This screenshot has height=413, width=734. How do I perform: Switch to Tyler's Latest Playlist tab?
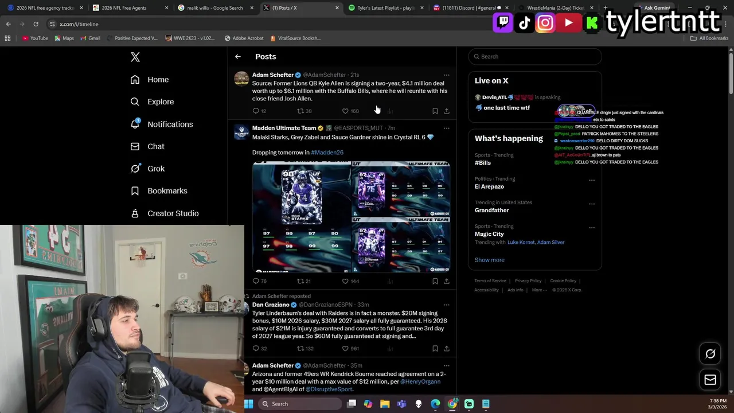386,8
